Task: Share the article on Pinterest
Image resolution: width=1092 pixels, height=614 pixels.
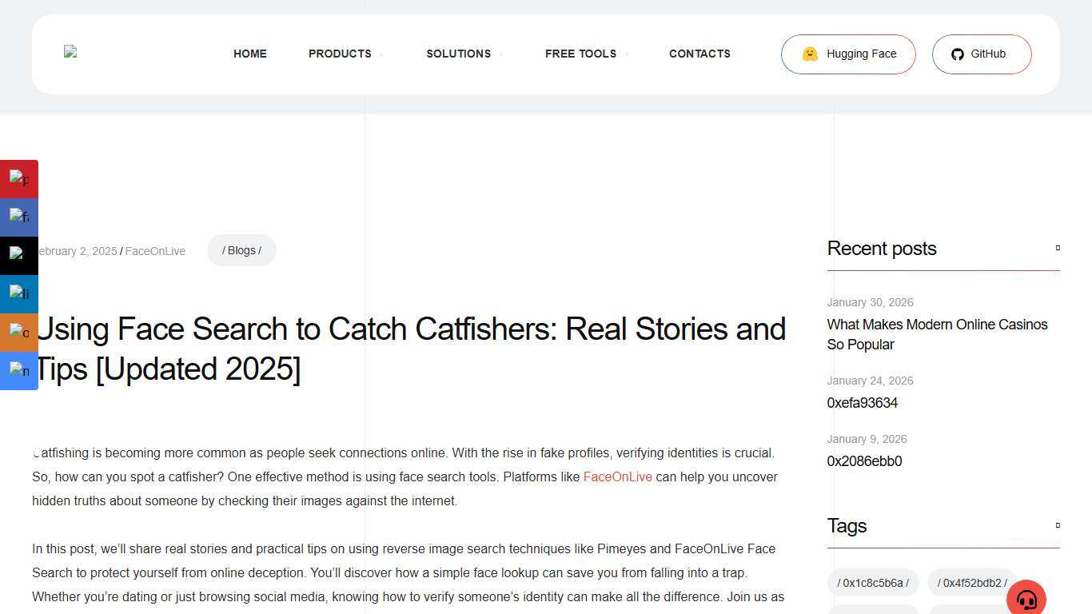Action: pyautogui.click(x=19, y=178)
